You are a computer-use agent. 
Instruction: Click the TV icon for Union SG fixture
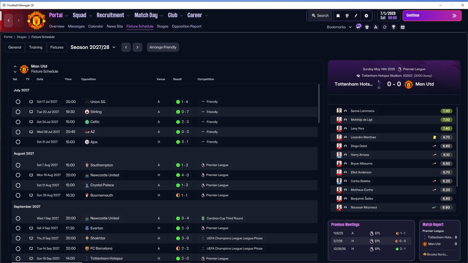(x=31, y=102)
